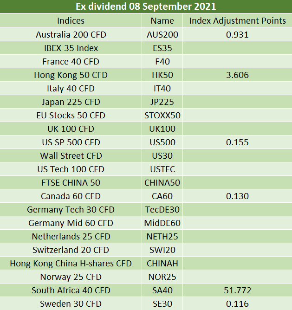Select the 51.772 South Africa value
This screenshot has height=310, width=292.
(x=237, y=290)
